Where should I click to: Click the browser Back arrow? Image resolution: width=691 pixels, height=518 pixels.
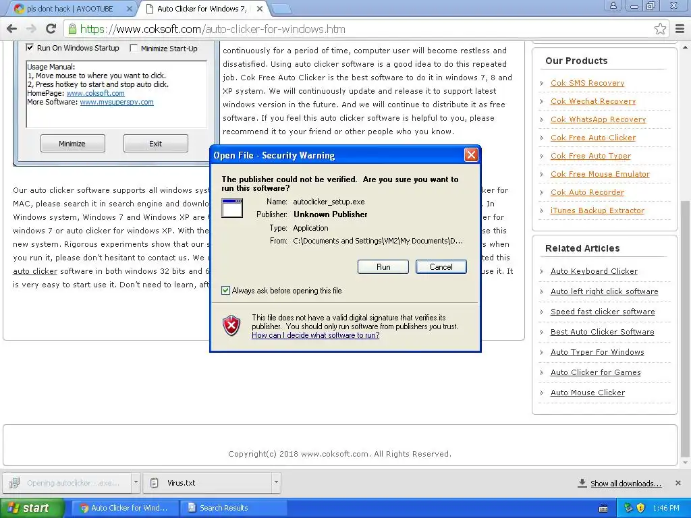pos(12,29)
